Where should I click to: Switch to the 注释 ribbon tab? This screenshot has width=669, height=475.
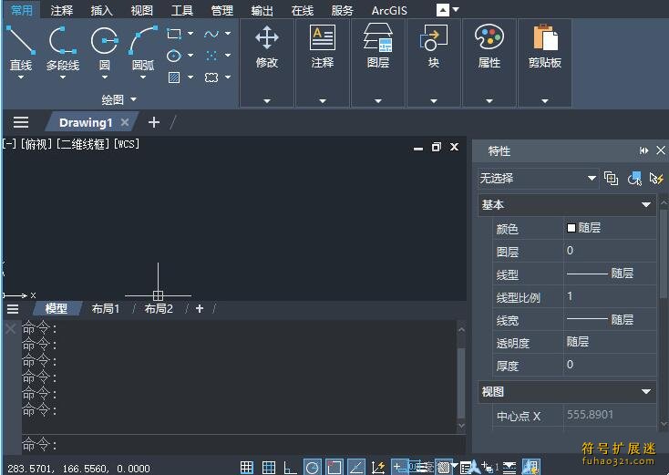(61, 10)
